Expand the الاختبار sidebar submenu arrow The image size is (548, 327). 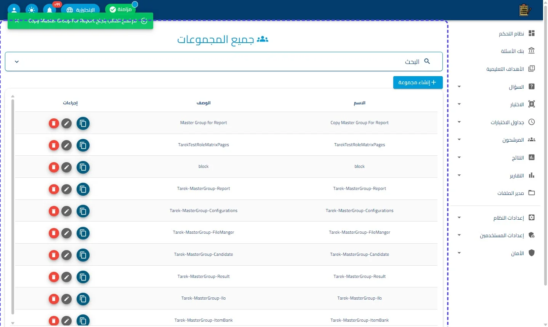pyautogui.click(x=459, y=104)
